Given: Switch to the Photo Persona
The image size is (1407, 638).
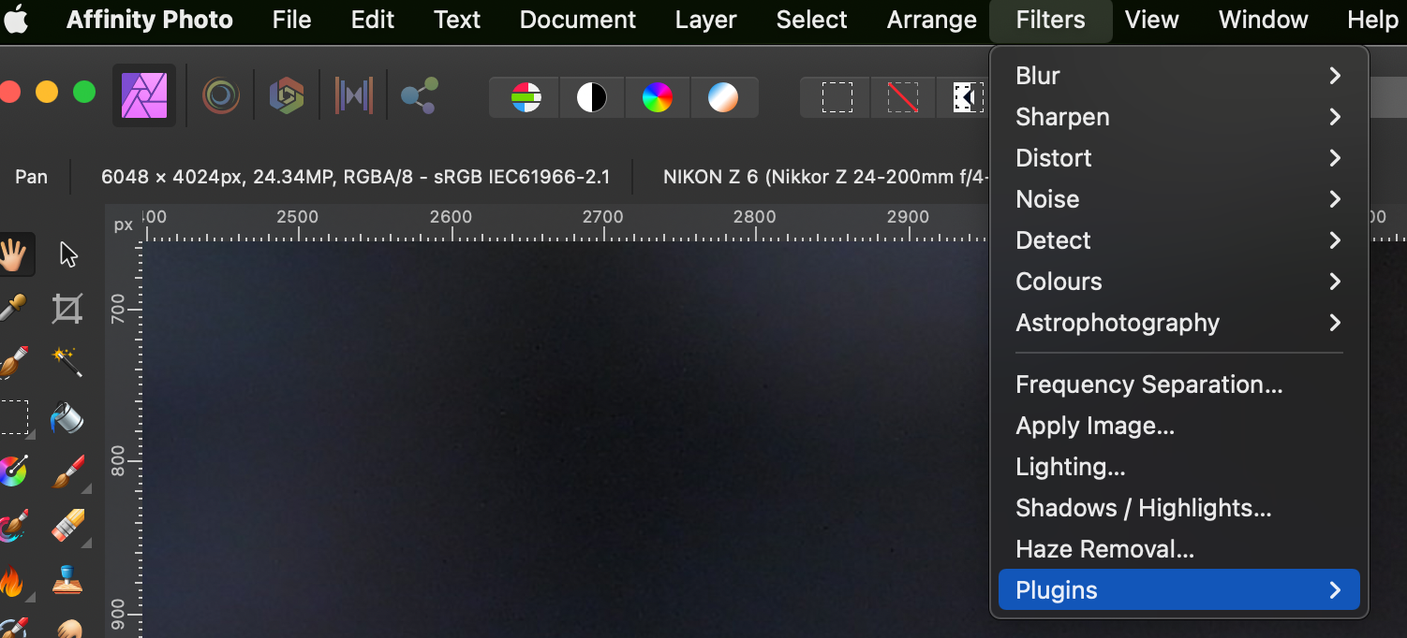Looking at the screenshot, I should 144,95.
